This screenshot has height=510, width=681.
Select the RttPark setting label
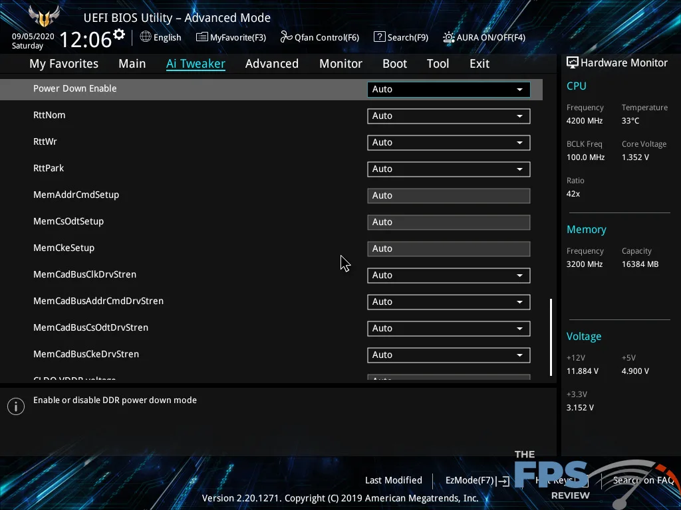click(x=49, y=168)
